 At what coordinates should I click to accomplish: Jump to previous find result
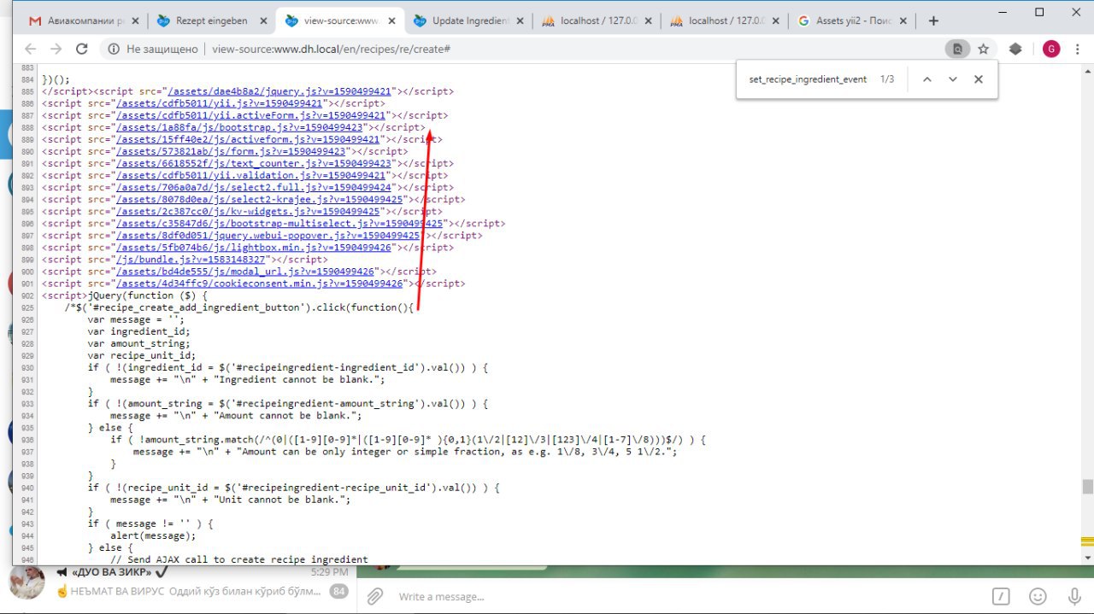tap(926, 79)
